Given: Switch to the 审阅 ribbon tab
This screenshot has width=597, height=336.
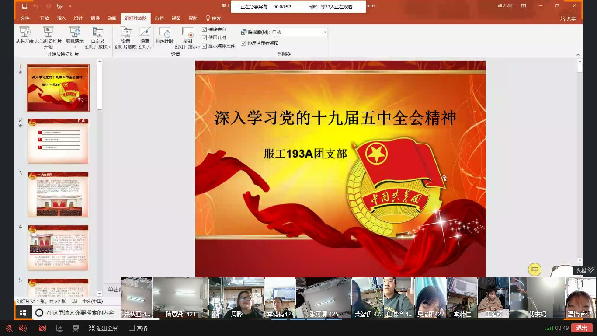Looking at the screenshot, I should [x=159, y=18].
